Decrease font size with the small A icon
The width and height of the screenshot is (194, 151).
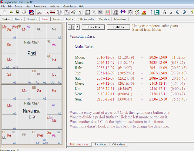click(x=171, y=13)
